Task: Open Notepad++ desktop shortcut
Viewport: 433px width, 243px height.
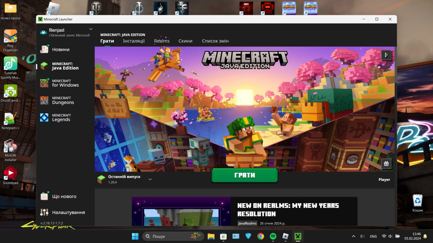Action: 10,121
